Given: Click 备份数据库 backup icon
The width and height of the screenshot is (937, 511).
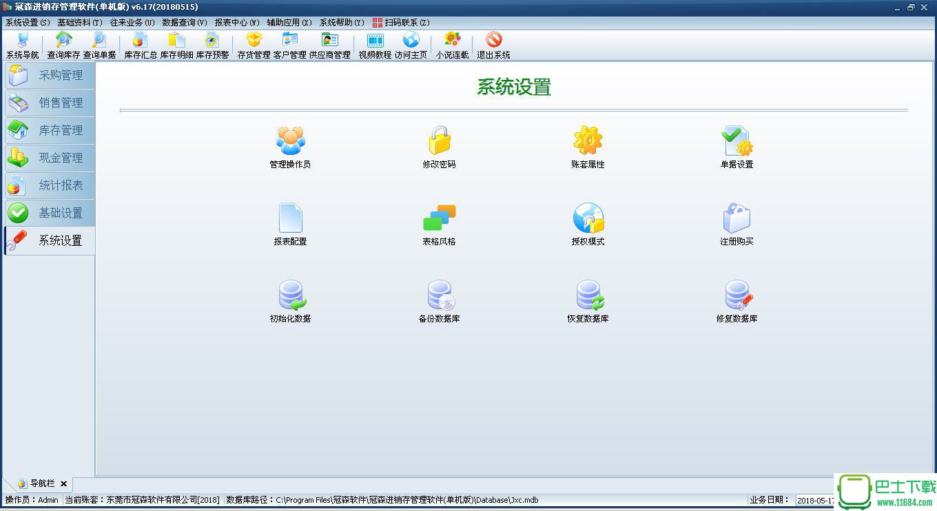Looking at the screenshot, I should coord(440,295).
